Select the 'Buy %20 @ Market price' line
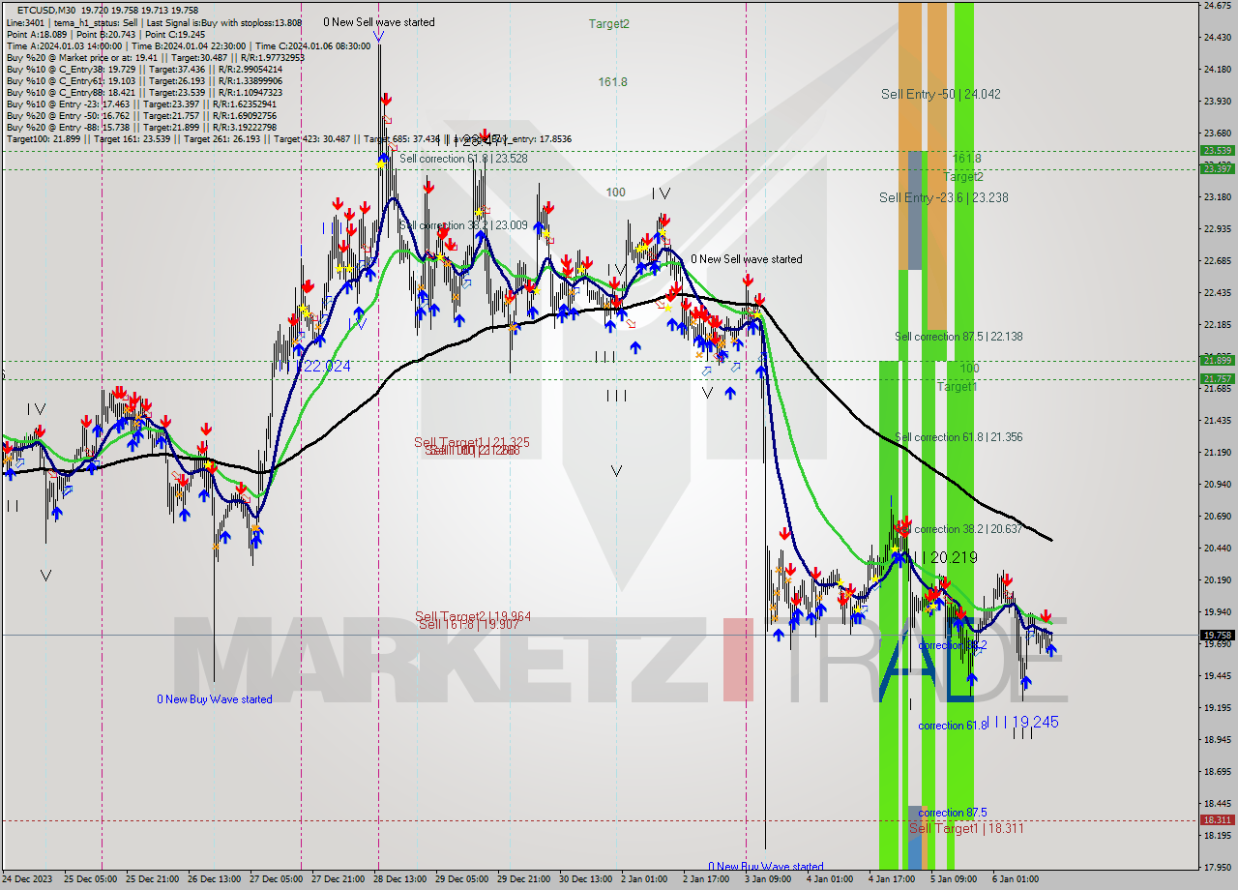Viewport: 1238px width, 890px height. pos(155,57)
